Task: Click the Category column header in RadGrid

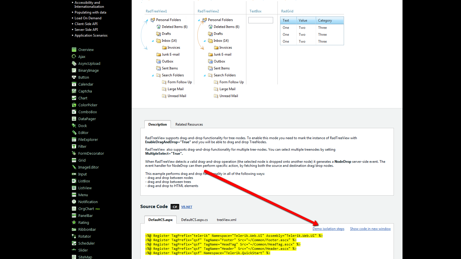Action: point(330,20)
